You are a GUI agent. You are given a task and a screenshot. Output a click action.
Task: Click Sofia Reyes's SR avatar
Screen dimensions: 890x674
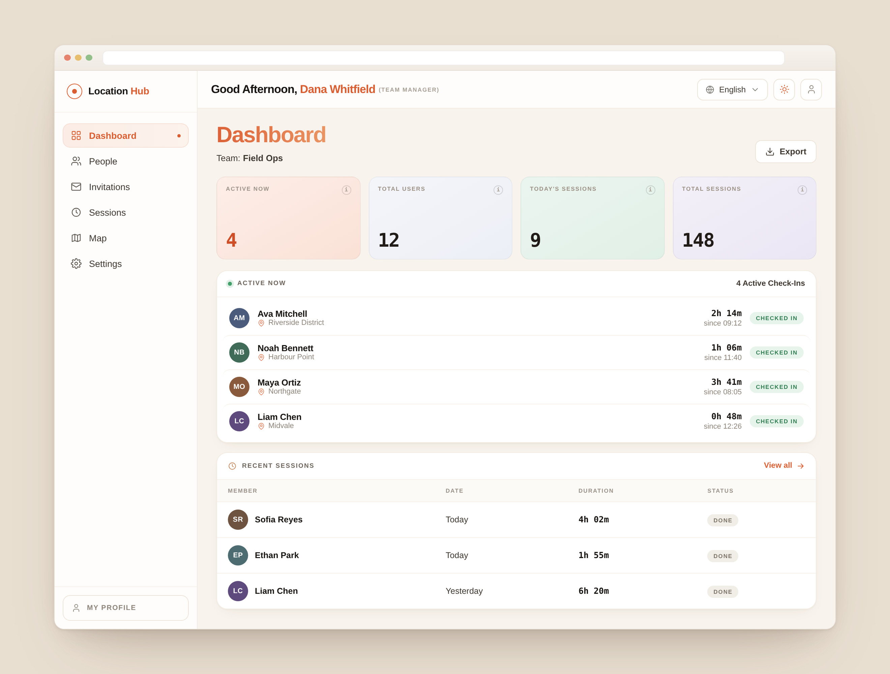pyautogui.click(x=238, y=520)
